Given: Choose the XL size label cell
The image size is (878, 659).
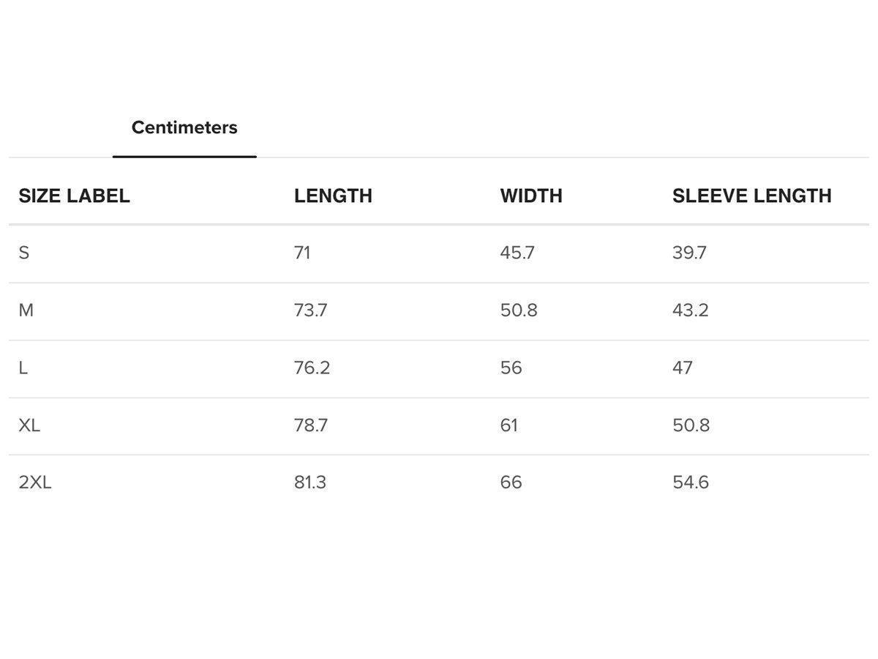Looking at the screenshot, I should pyautogui.click(x=29, y=425).
